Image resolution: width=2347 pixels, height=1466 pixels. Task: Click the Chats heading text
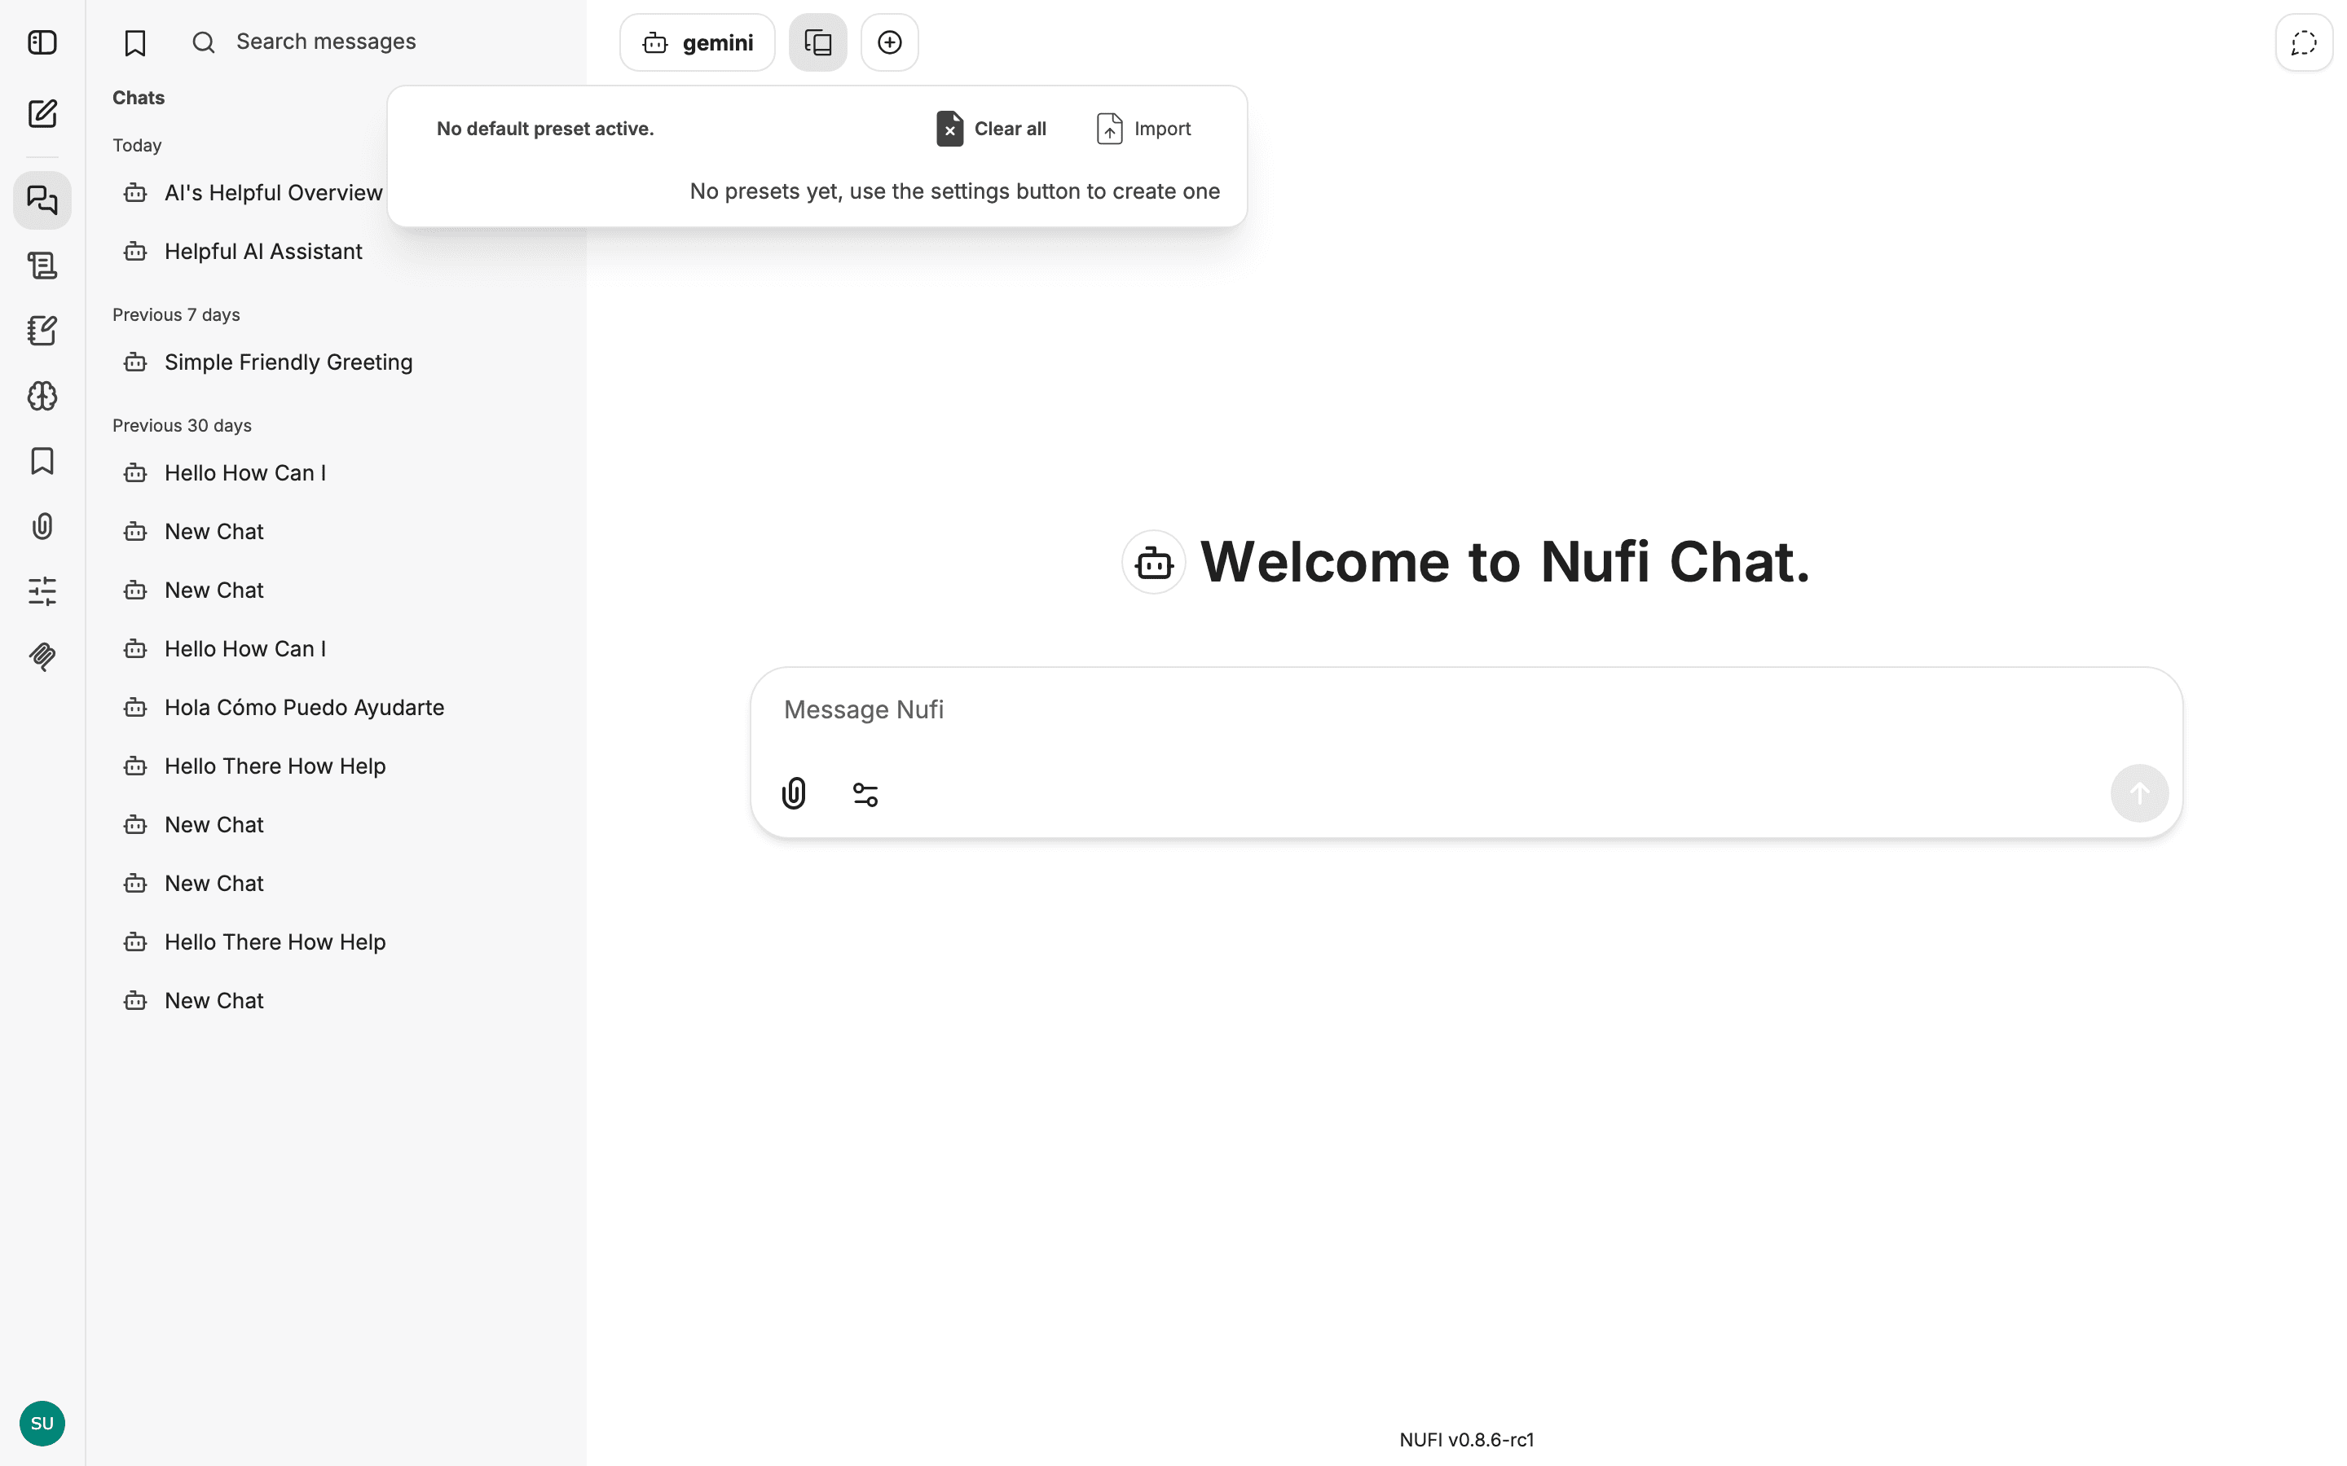tap(139, 98)
